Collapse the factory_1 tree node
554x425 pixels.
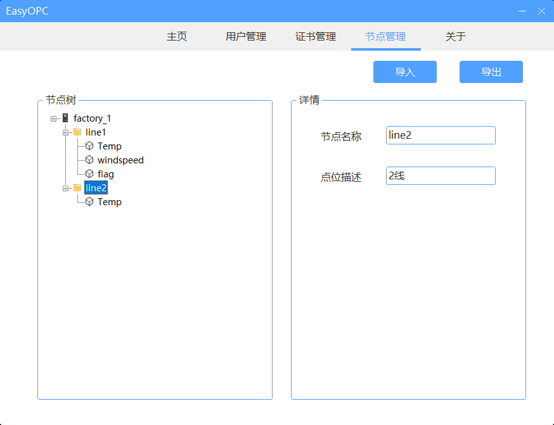pos(53,118)
